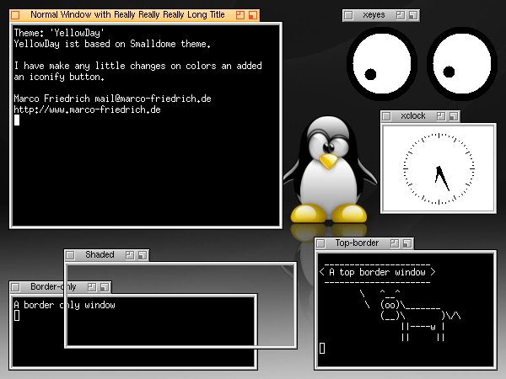The image size is (506, 379).
Task: Click the iconify button on the Shaded titlebar
Action: click(130, 255)
